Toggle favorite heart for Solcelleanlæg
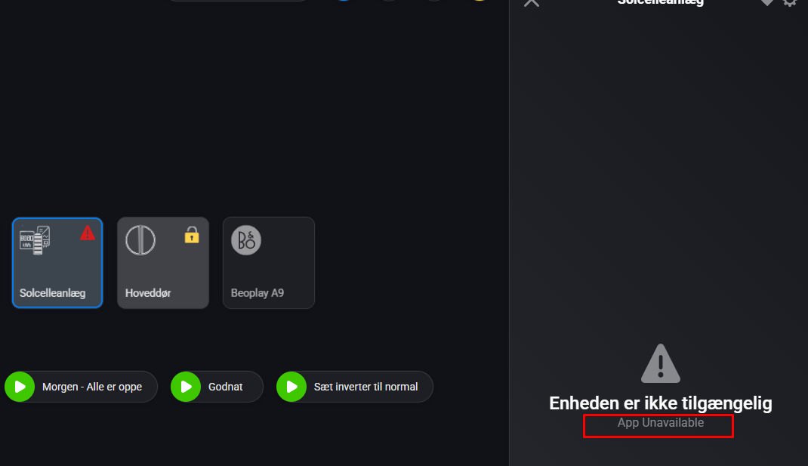 pos(766,2)
